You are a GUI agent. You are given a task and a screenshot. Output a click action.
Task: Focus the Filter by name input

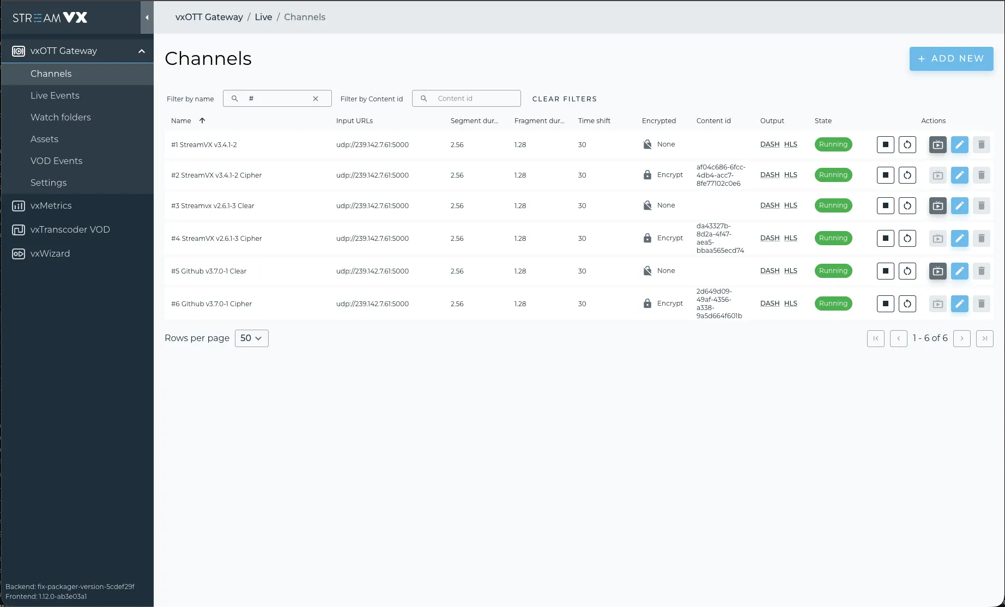click(x=277, y=99)
